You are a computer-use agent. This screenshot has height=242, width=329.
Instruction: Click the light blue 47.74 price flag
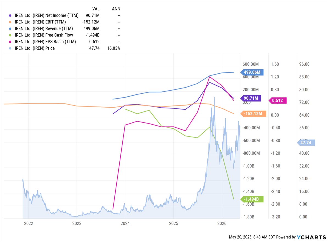pyautogui.click(x=306, y=143)
